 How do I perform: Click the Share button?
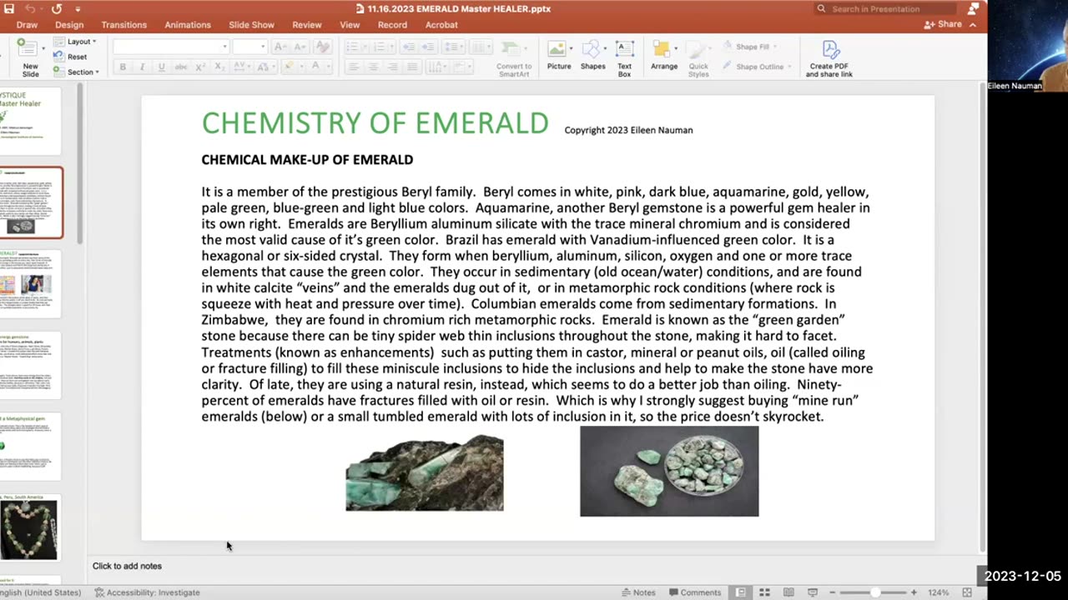pos(944,24)
